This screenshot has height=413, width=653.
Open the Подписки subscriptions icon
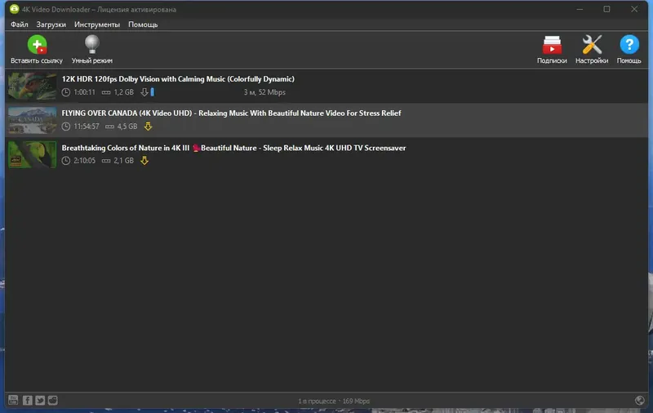(x=552, y=45)
